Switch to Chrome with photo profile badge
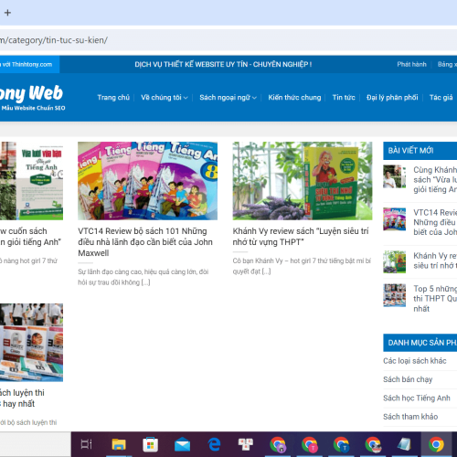The image size is (457, 457). point(373,444)
